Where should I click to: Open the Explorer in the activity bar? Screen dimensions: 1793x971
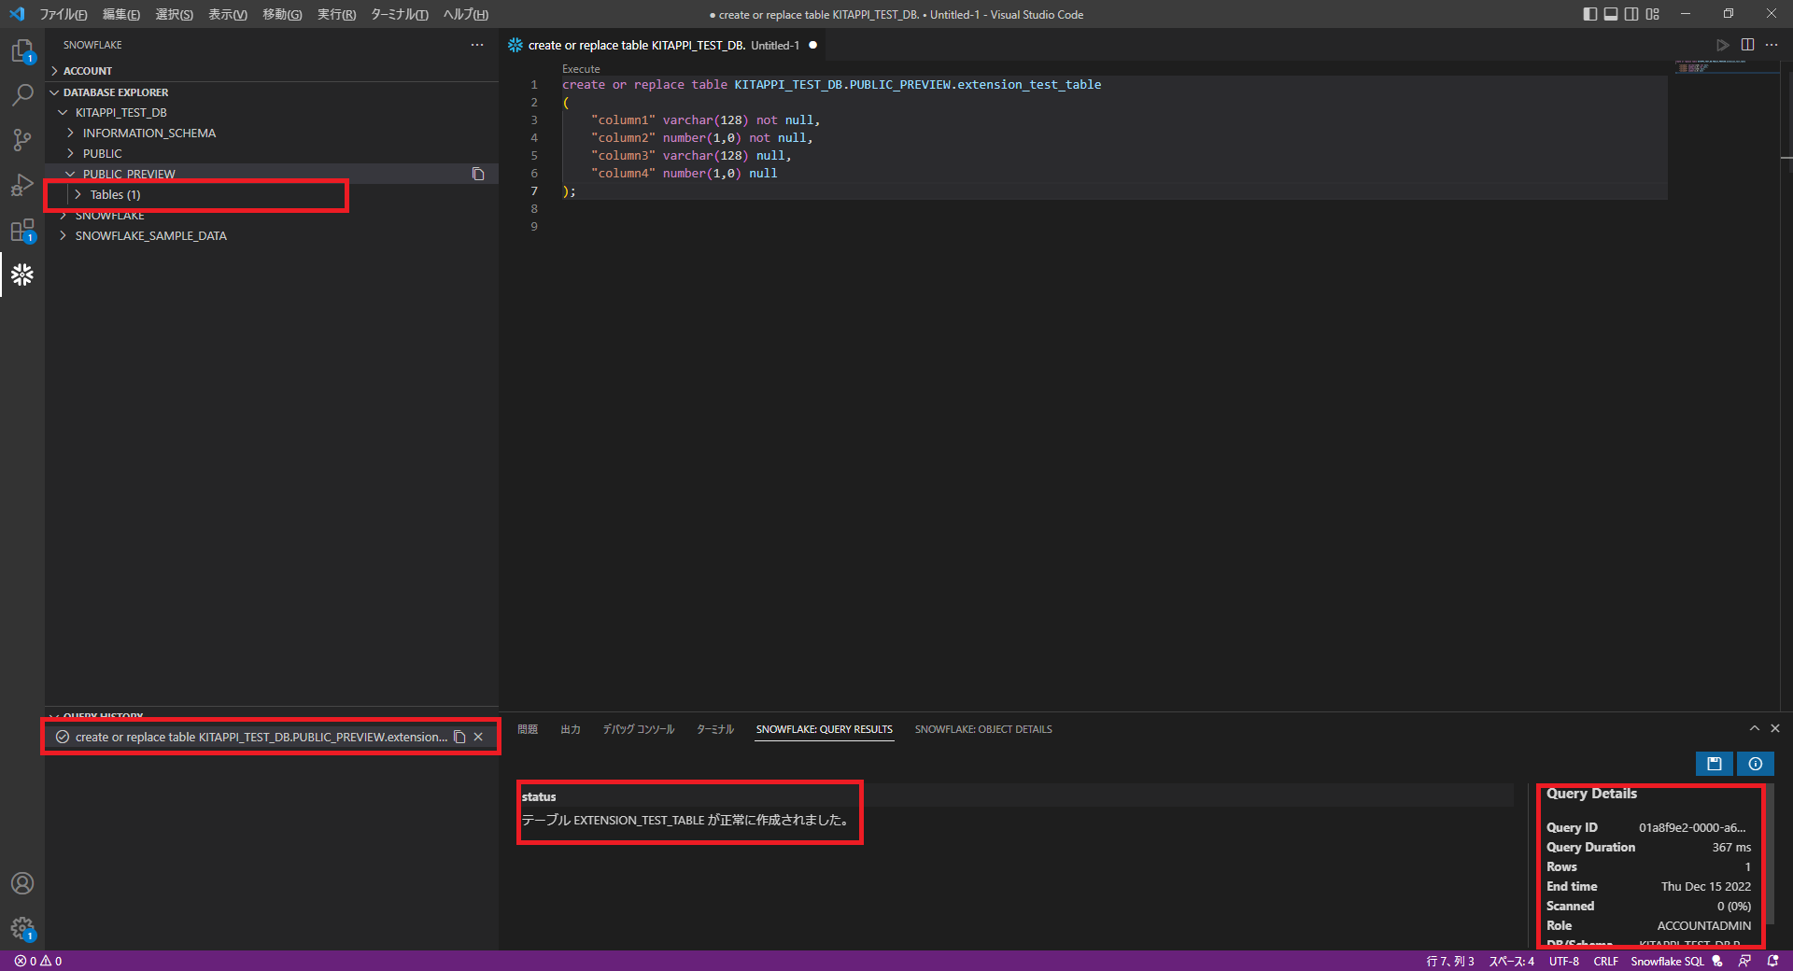(21, 51)
